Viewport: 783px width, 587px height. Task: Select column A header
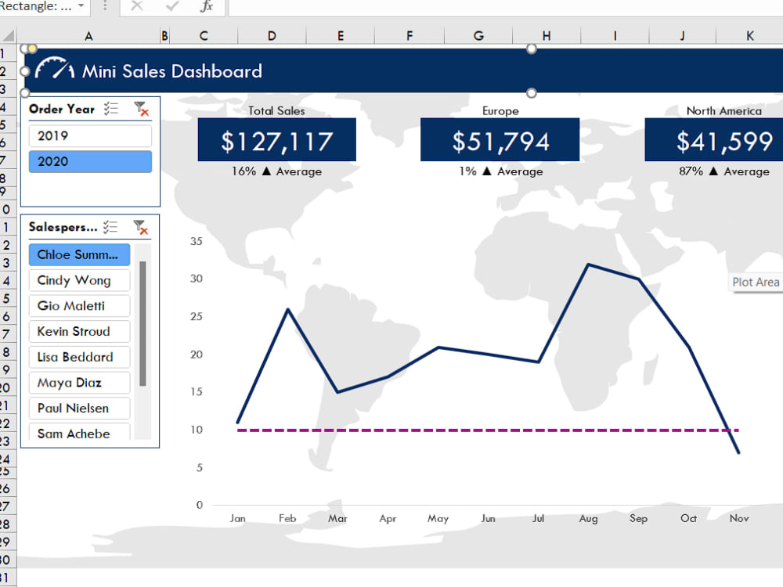pyautogui.click(x=88, y=36)
